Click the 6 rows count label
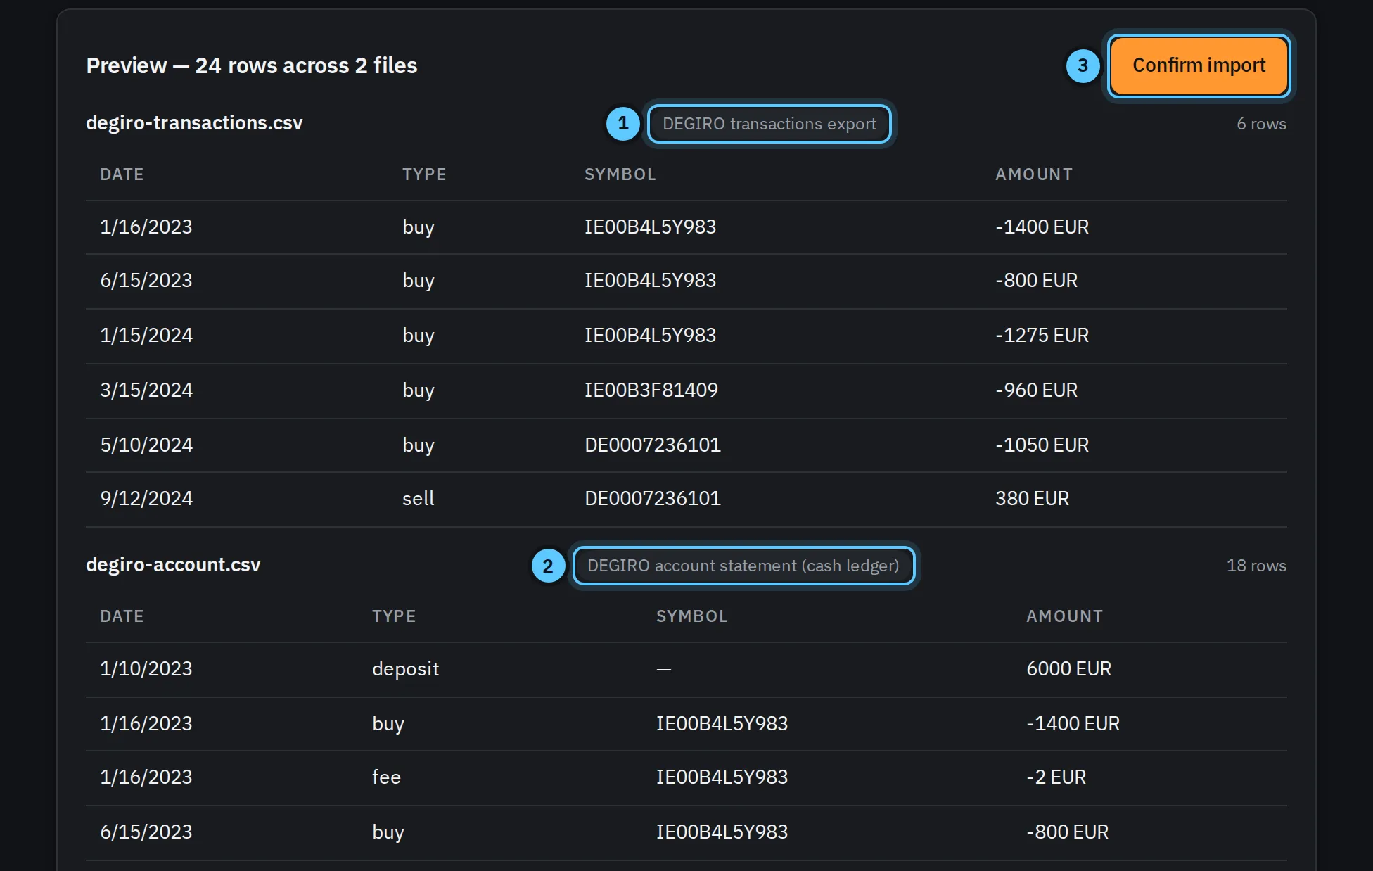The height and width of the screenshot is (871, 1373). tap(1261, 124)
